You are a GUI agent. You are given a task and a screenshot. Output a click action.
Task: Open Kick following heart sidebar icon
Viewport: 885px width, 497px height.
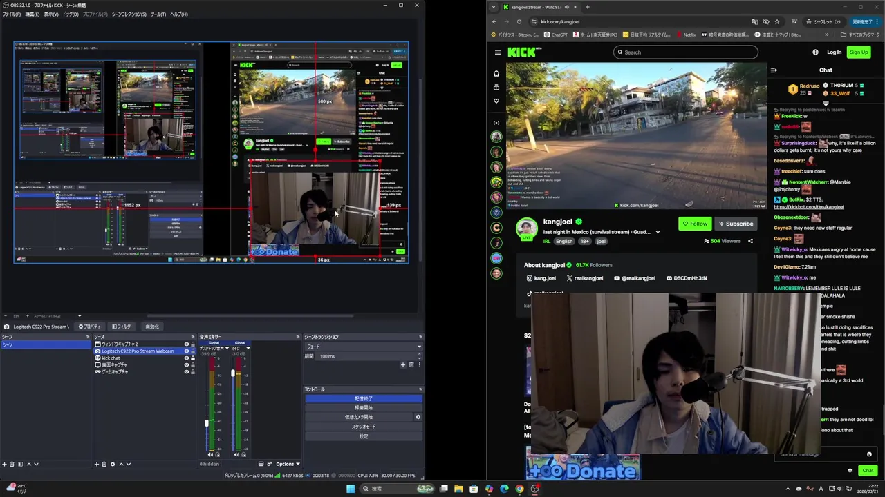coord(496,101)
